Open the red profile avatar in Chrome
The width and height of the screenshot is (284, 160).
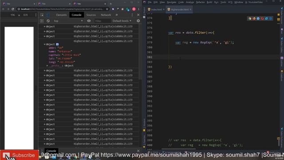(134, 9)
